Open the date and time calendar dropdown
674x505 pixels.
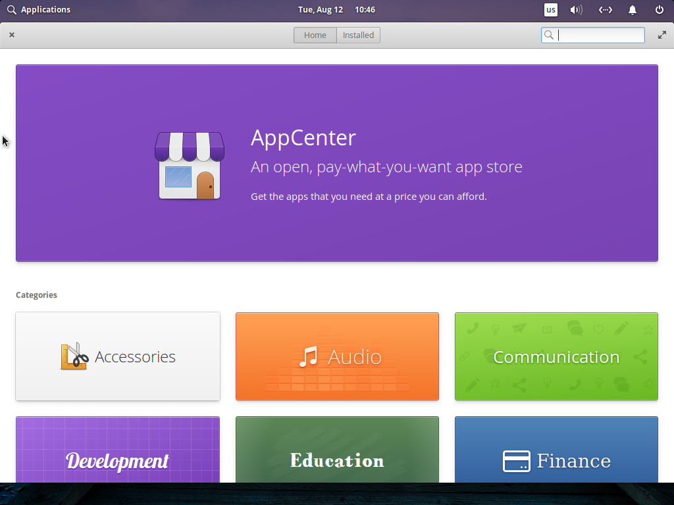tap(336, 10)
